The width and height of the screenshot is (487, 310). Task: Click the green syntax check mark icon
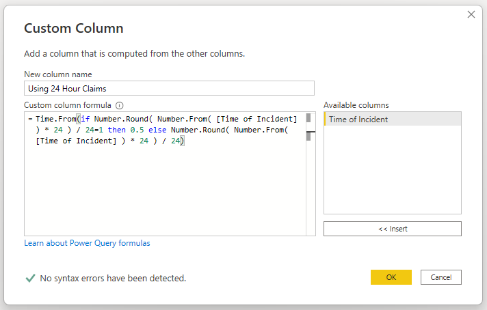click(30, 278)
